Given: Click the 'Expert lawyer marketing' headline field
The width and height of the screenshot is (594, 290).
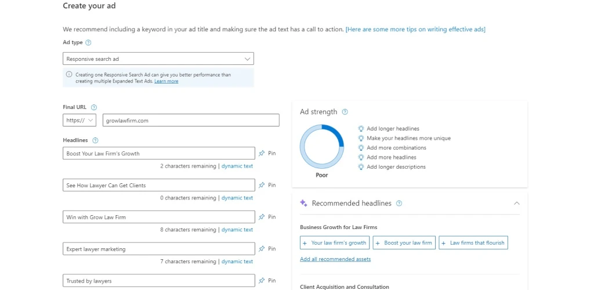Looking at the screenshot, I should [159, 249].
